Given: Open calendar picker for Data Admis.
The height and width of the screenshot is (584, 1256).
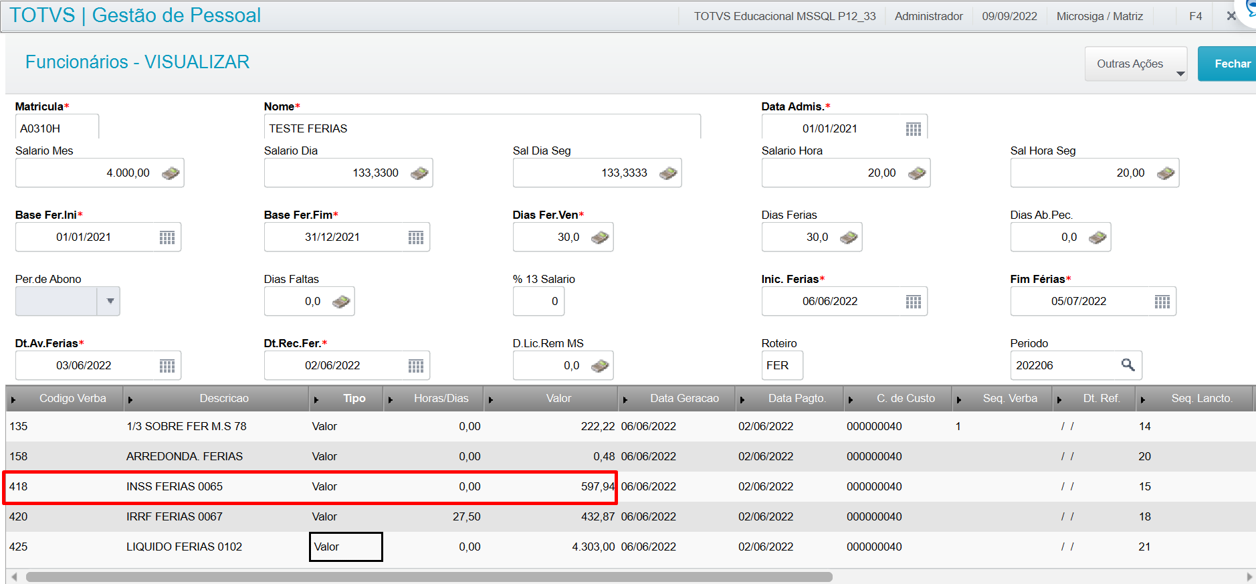Looking at the screenshot, I should (x=913, y=129).
